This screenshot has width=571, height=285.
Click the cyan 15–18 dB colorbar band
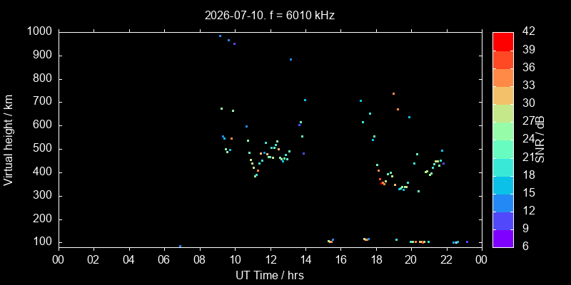(x=503, y=185)
